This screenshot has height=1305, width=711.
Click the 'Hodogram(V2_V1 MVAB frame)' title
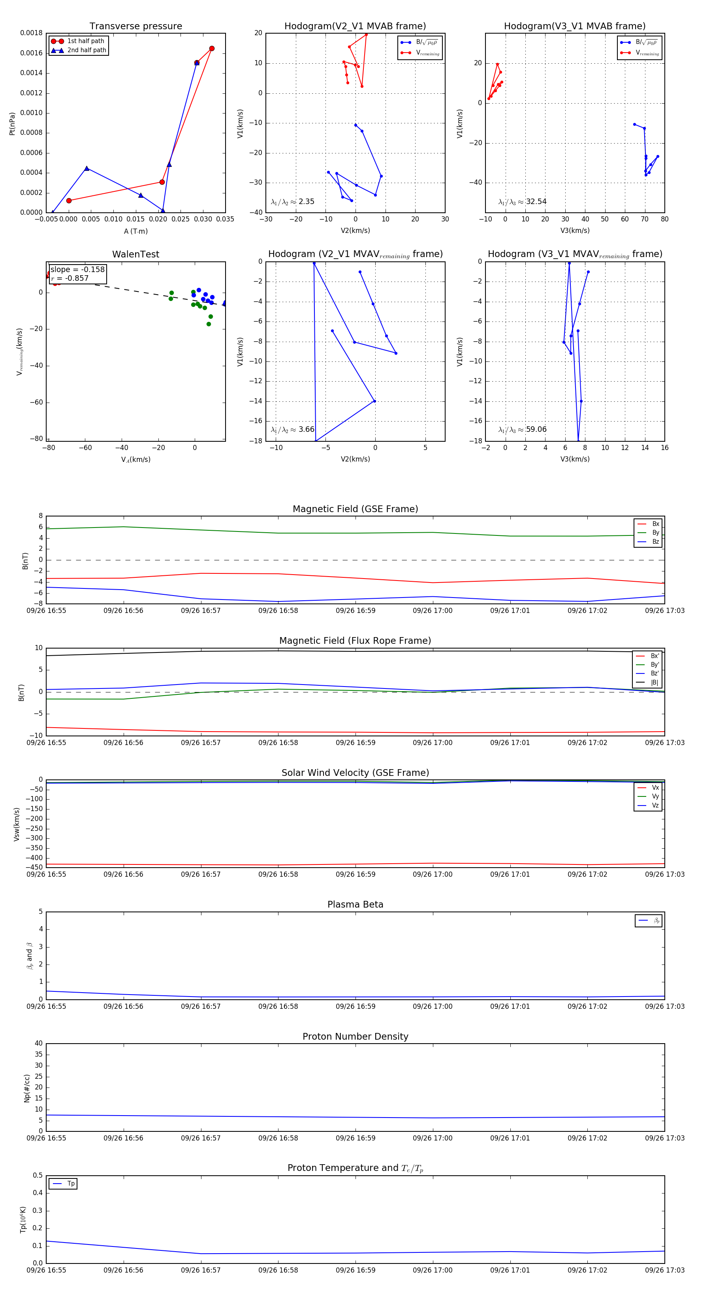(355, 26)
